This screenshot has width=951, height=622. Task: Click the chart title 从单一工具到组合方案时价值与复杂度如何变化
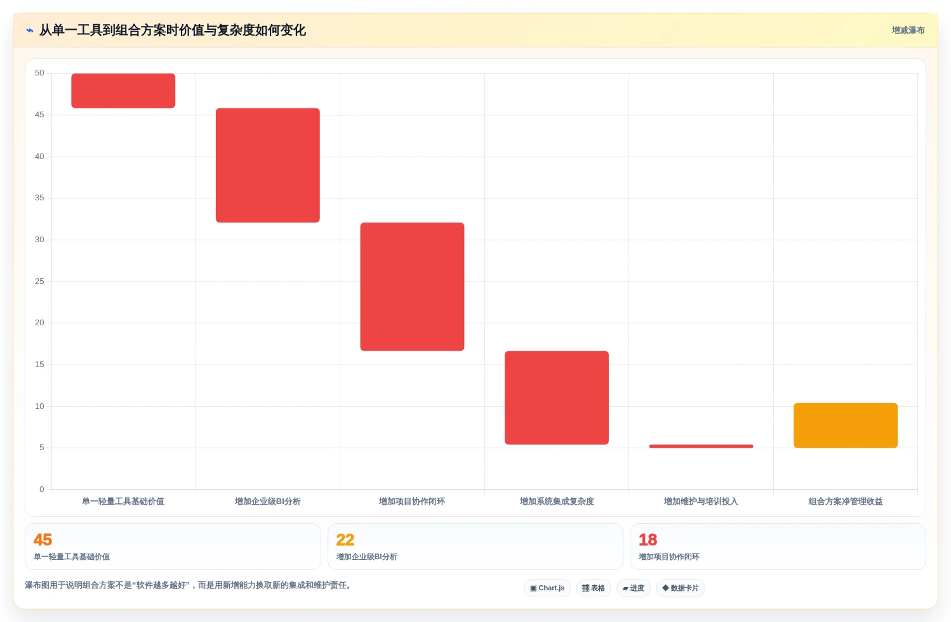coord(173,30)
